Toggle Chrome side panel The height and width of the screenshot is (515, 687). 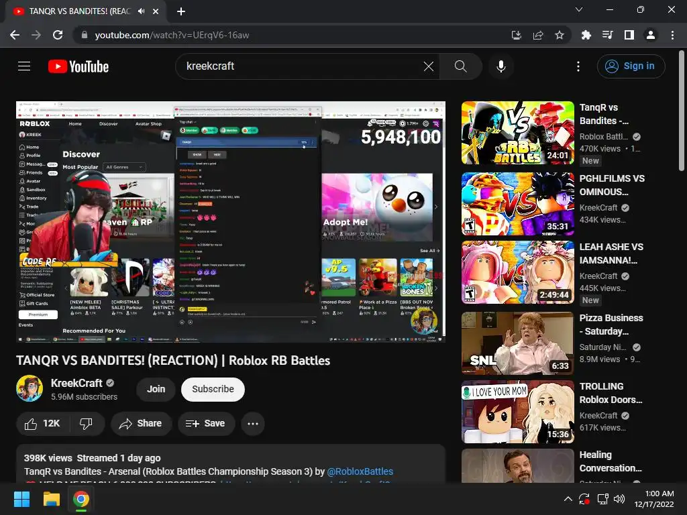pos(629,35)
